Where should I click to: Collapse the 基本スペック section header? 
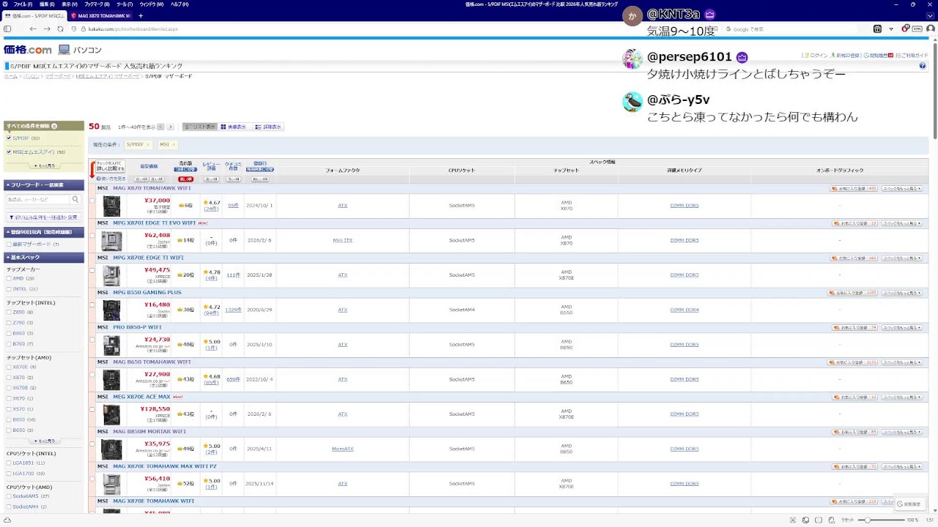tap(44, 258)
